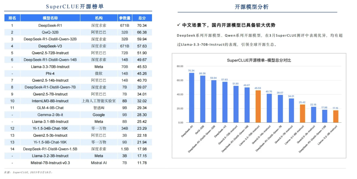This screenshot has width=357, height=179.
Task: Select the DeepSeek-R1 model name in table
Action: pyautogui.click(x=50, y=25)
